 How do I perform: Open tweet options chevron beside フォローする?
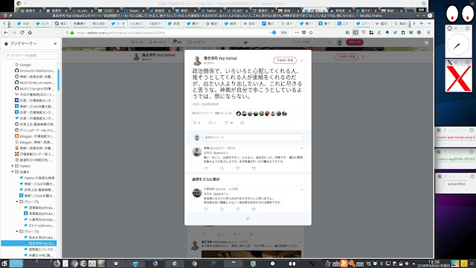[302, 60]
